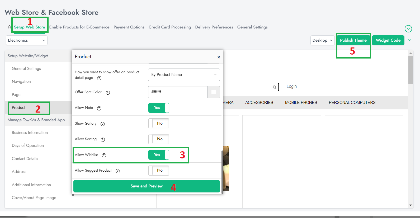Image resolution: width=420 pixels, height=218 pixels.
Task: Click help icon beside Allow Note
Action: click(x=99, y=108)
